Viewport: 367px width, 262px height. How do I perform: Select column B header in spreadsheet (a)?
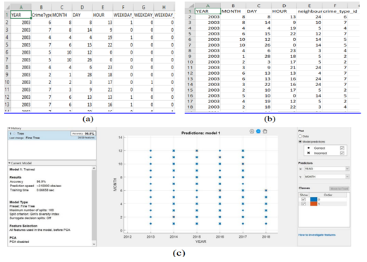pyautogui.click(x=42, y=7)
